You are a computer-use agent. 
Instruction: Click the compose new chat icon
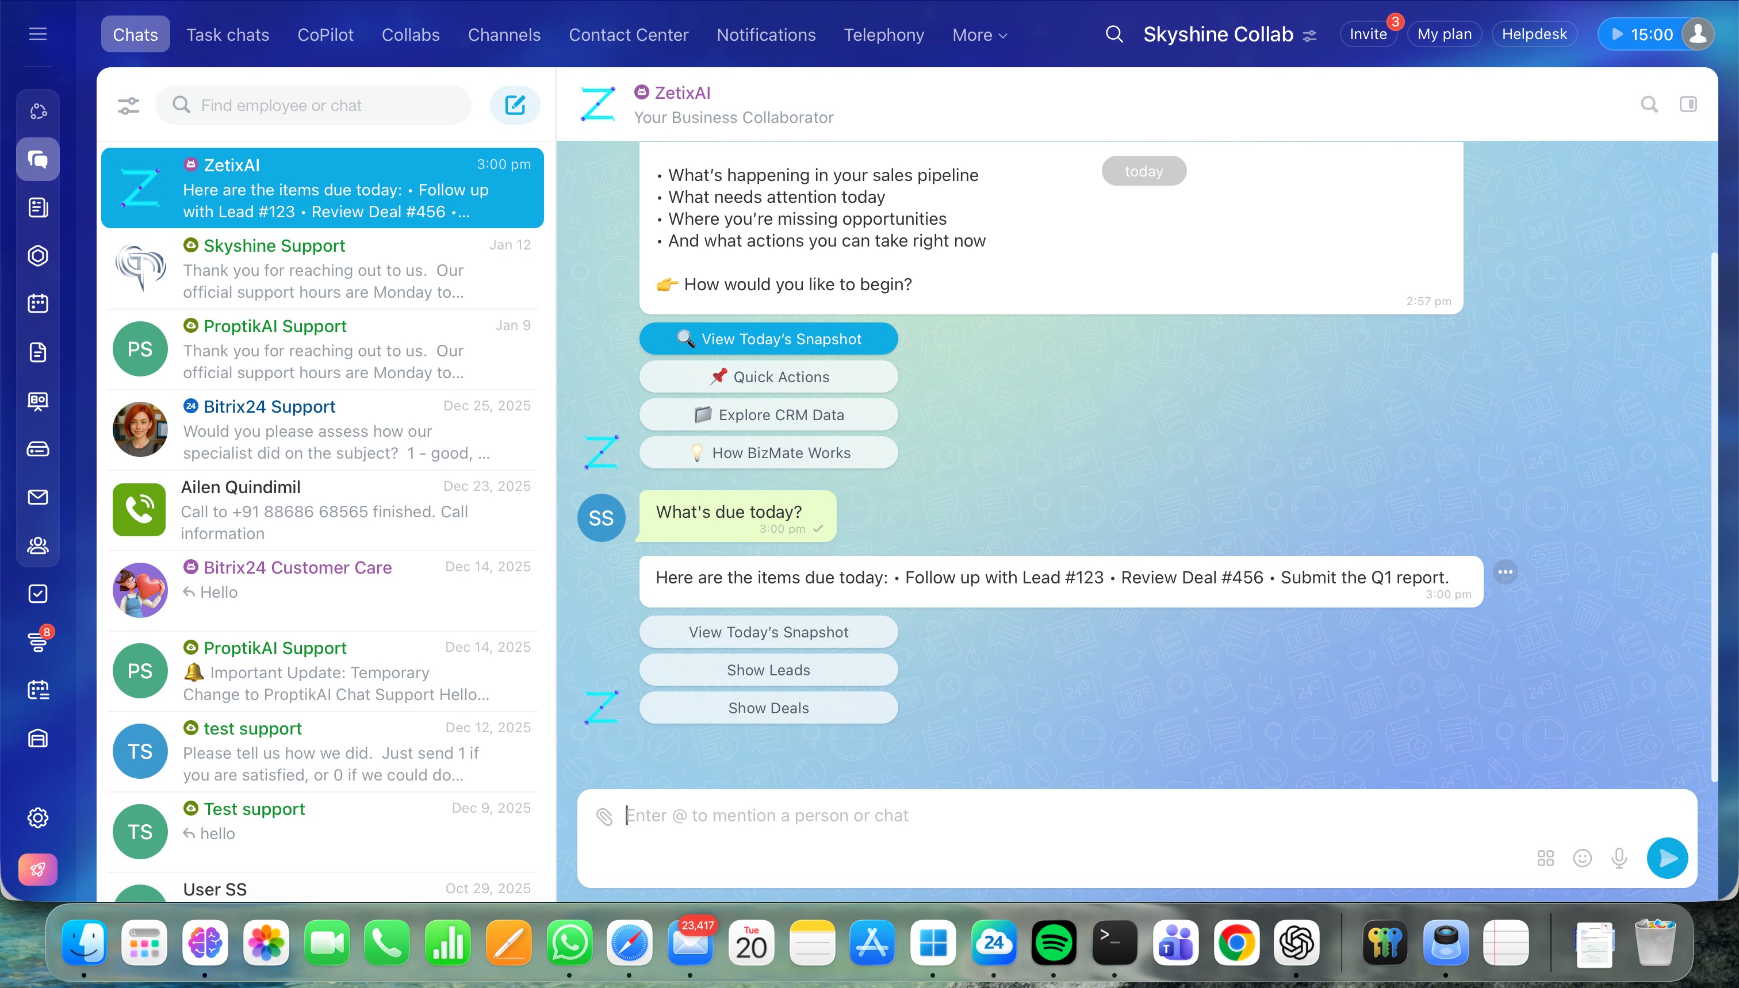pyautogui.click(x=515, y=105)
